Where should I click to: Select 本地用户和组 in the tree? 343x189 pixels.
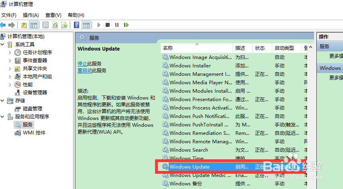(37, 77)
